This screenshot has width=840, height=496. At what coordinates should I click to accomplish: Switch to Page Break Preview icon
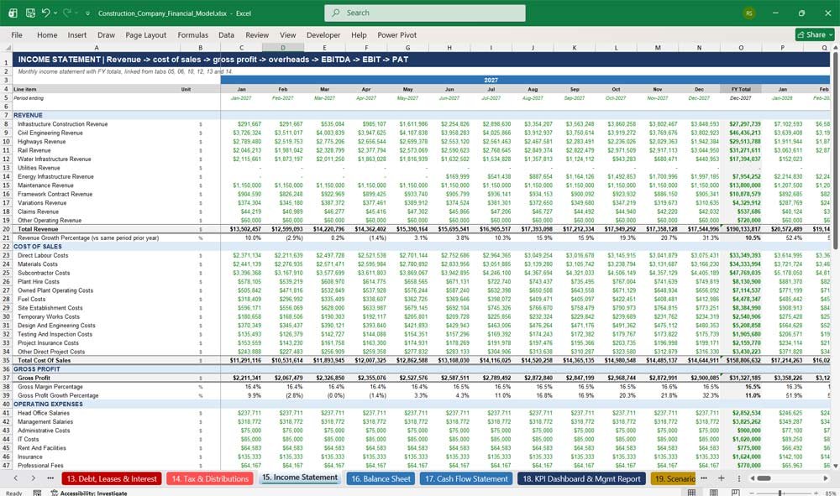tap(736, 493)
